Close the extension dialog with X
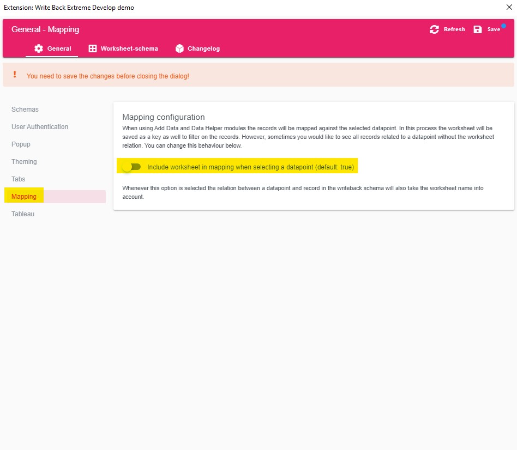This screenshot has height=450, width=517. pyautogui.click(x=509, y=7)
